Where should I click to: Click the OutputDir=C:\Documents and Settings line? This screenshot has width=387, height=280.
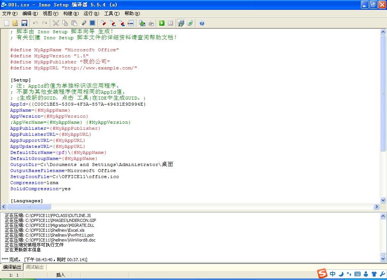coord(91,165)
